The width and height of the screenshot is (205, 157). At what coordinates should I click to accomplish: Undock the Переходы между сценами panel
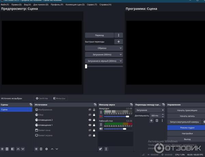coord(164,105)
